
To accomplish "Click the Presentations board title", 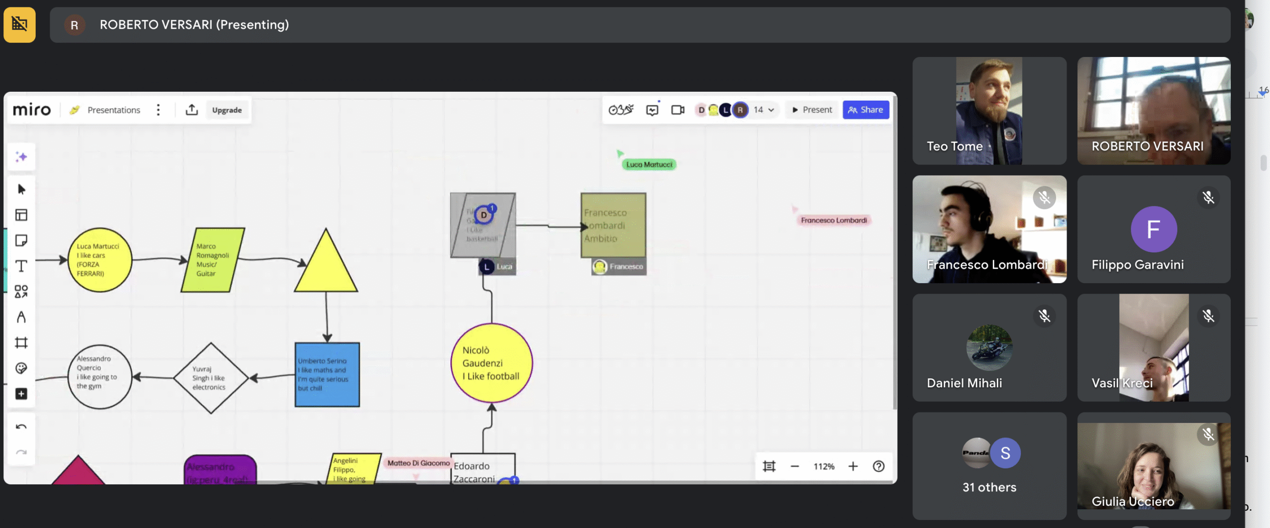I will point(114,110).
